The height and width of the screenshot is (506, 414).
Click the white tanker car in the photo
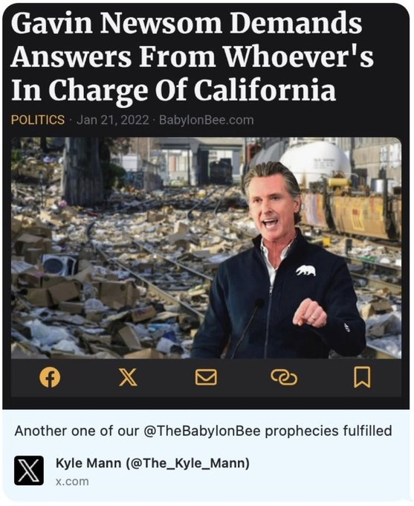coord(314,163)
